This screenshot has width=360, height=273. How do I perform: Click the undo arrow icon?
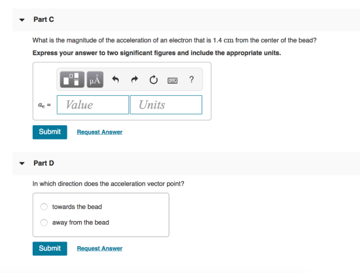point(116,80)
